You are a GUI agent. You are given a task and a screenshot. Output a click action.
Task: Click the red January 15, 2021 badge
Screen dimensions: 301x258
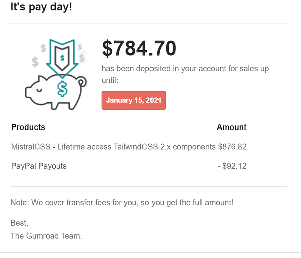(133, 100)
